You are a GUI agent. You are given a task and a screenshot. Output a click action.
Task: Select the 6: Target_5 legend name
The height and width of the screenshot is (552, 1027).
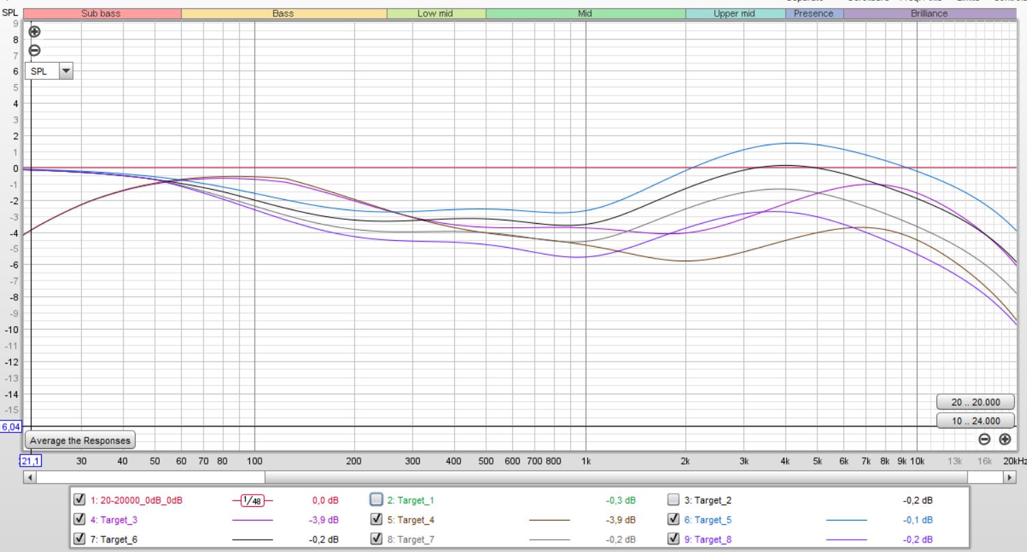(x=707, y=520)
